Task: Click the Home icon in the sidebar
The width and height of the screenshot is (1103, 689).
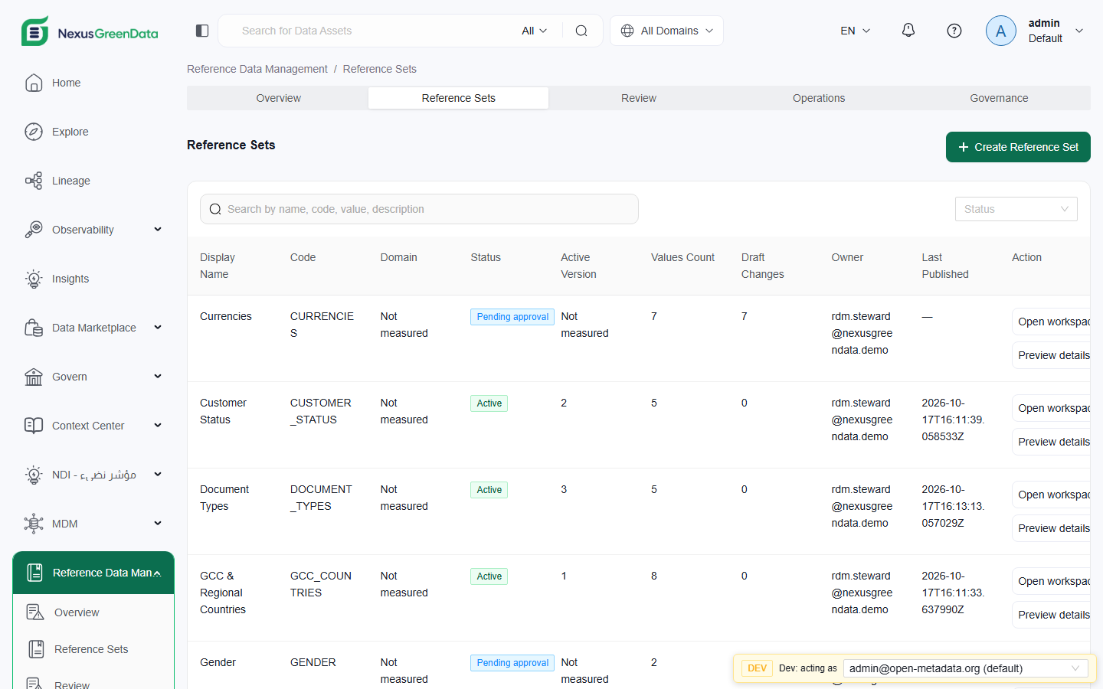Action: coord(34,83)
